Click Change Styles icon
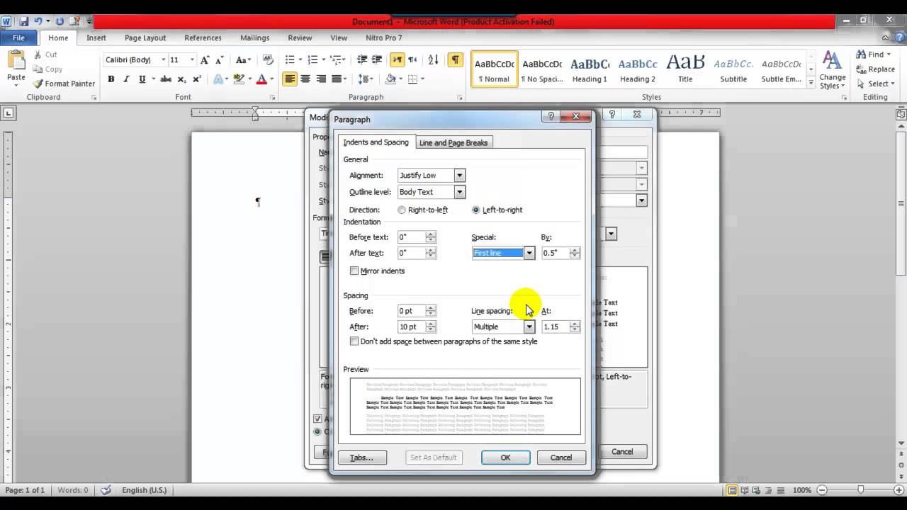 [833, 70]
